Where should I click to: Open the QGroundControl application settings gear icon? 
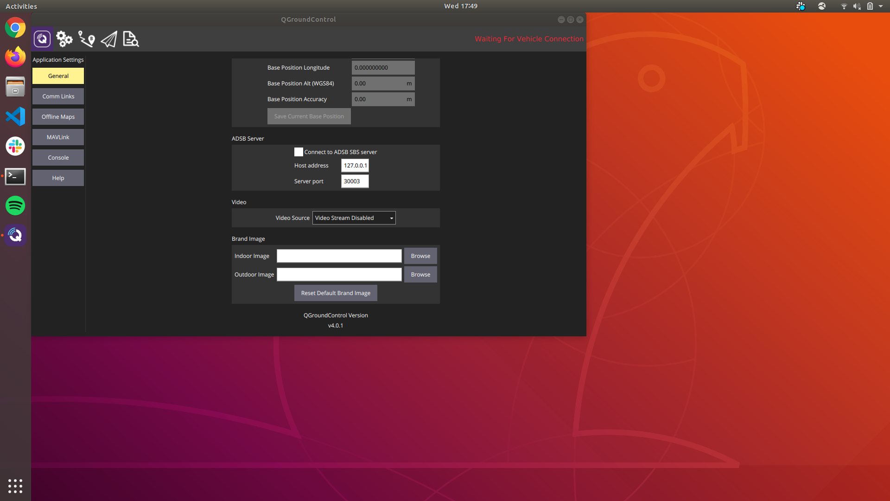(x=64, y=39)
